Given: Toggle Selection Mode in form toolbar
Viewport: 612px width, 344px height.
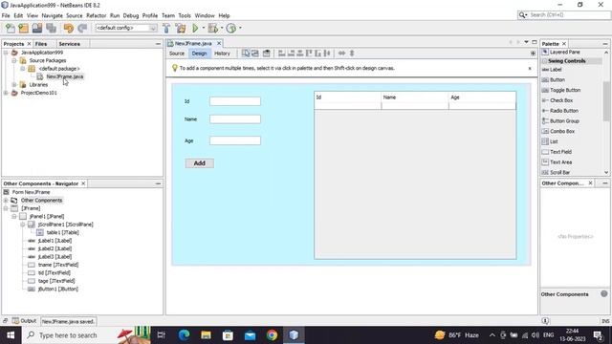Looking at the screenshot, I should coord(246,54).
